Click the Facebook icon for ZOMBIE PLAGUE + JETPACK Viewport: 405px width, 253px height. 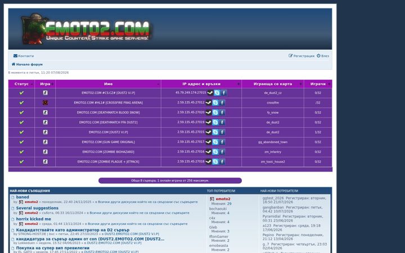222,161
